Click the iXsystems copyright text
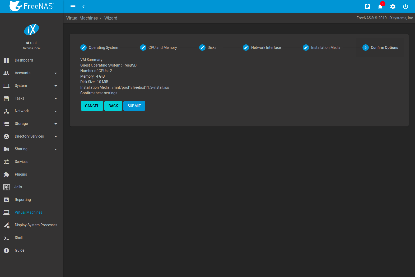 pyautogui.click(x=385, y=18)
